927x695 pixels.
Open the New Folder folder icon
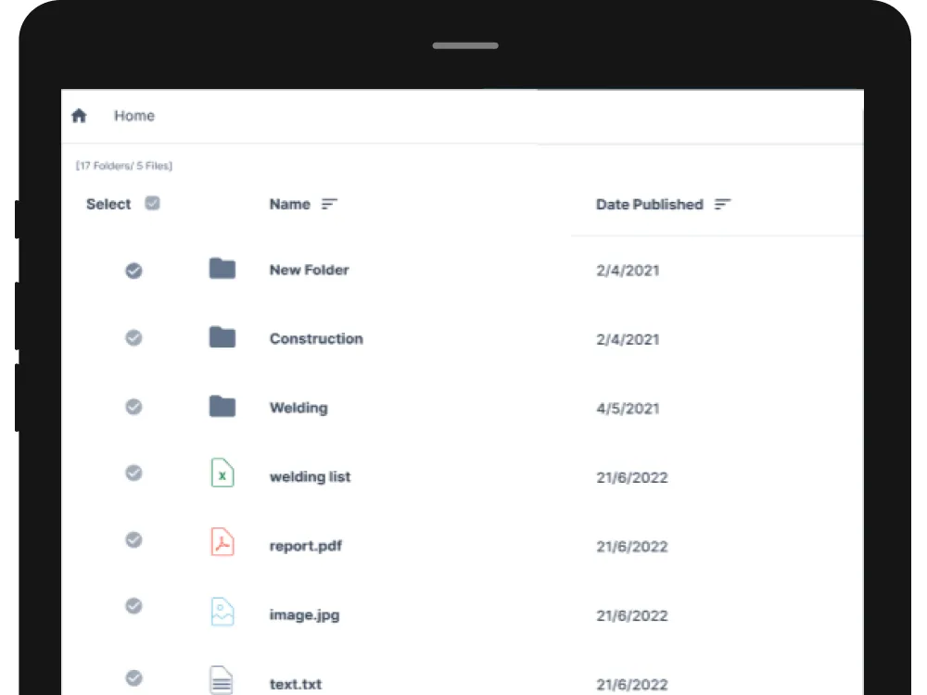(x=222, y=269)
